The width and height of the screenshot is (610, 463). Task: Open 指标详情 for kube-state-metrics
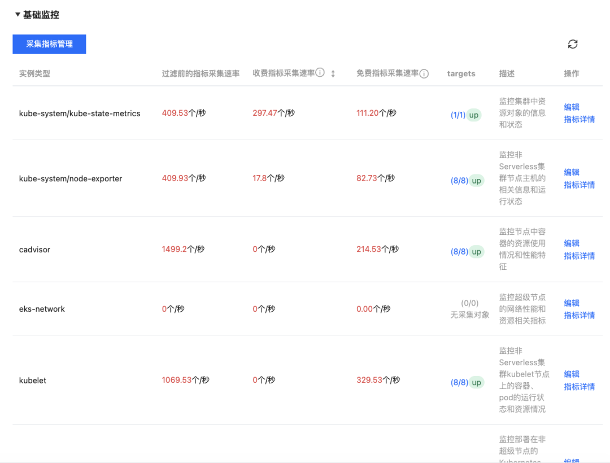coord(579,119)
